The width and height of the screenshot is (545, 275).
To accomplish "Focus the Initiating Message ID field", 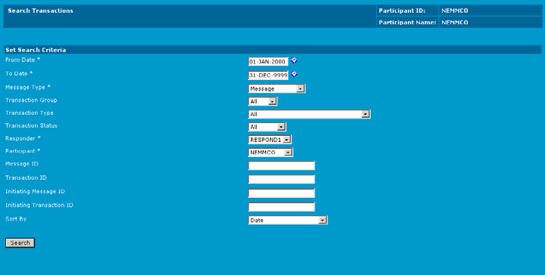I will tap(281, 193).
